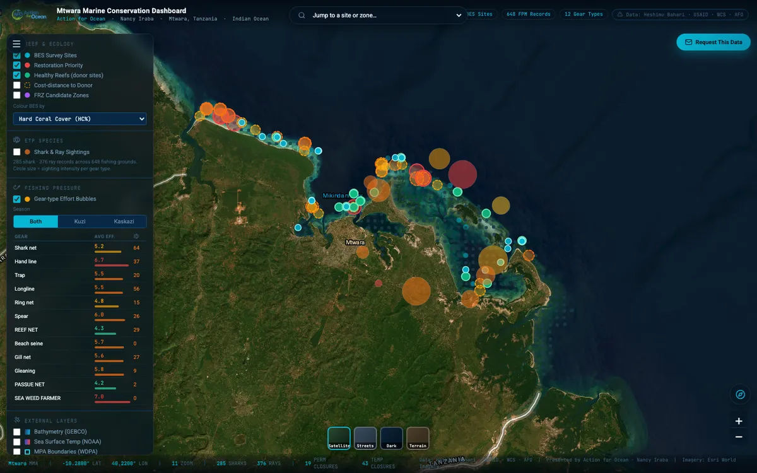Zoom out with the minus button

click(739, 436)
